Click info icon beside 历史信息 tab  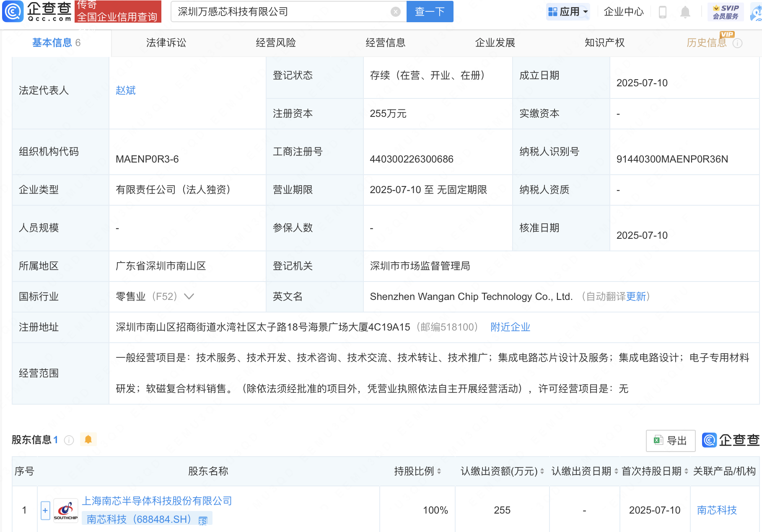738,43
